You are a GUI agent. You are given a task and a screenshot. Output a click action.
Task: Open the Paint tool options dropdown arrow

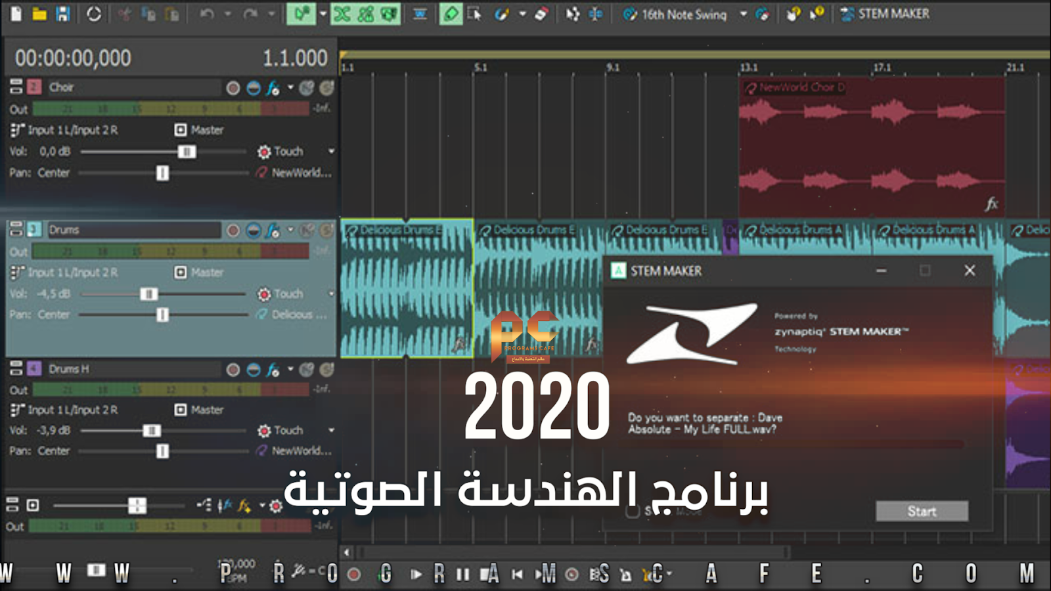522,14
